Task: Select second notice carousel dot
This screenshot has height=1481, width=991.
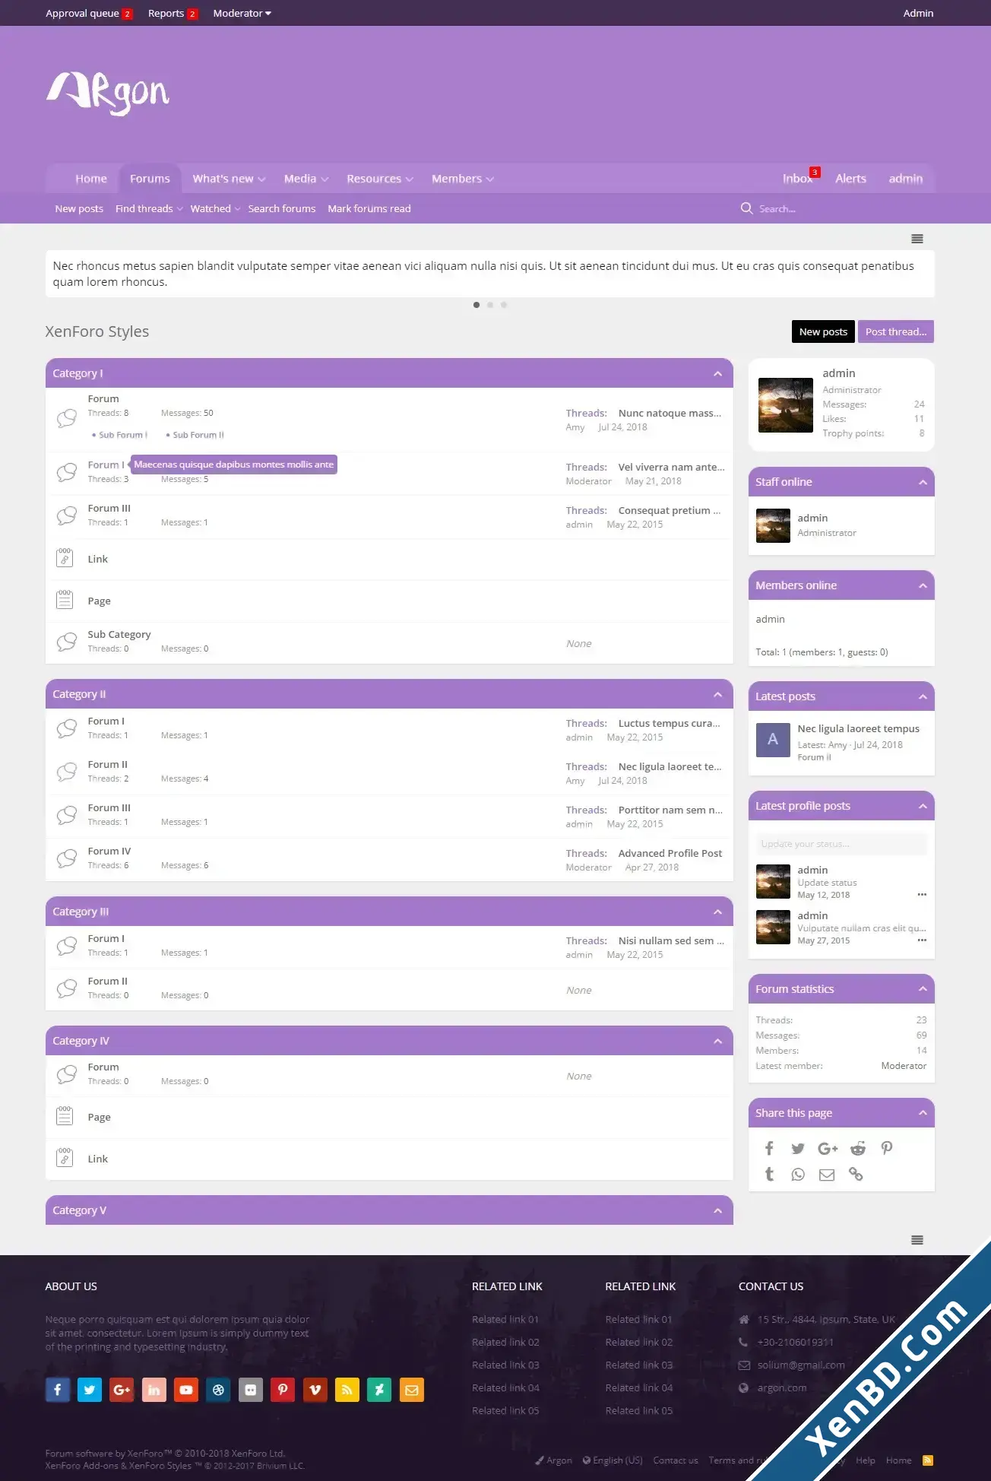Action: [490, 305]
